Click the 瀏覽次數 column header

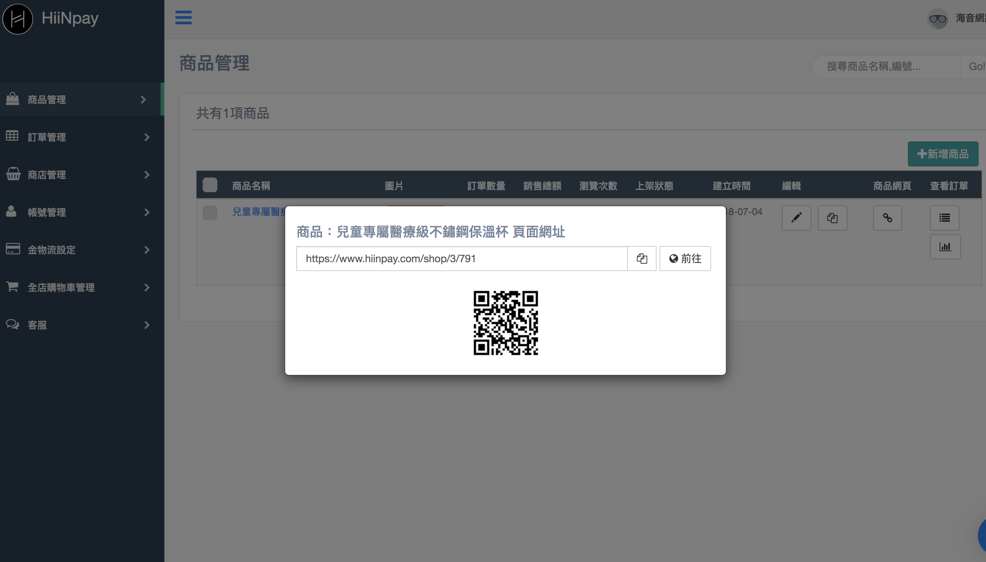click(x=598, y=186)
